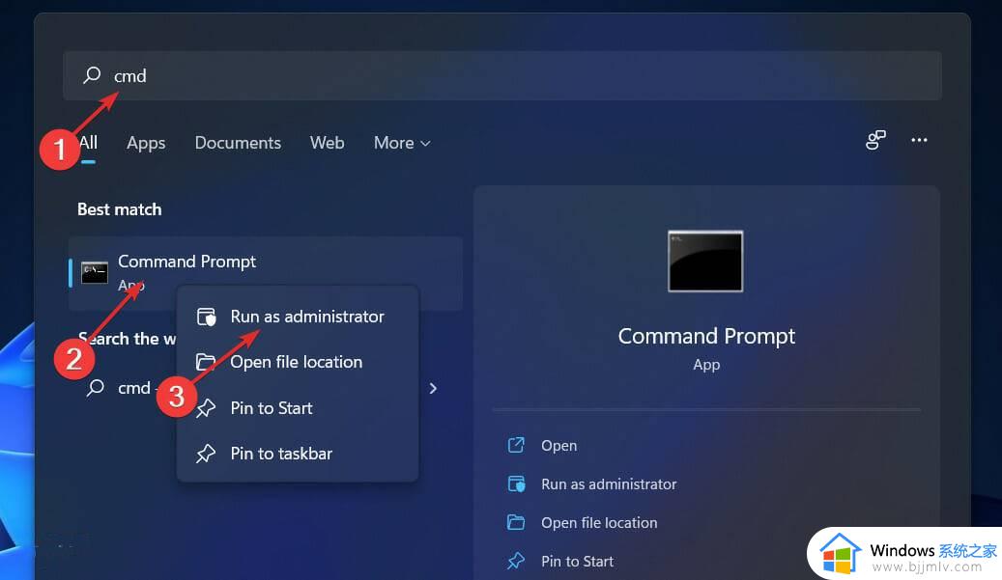Click the search magnifier icon in search box
This screenshot has height=580, width=1002.
92,75
